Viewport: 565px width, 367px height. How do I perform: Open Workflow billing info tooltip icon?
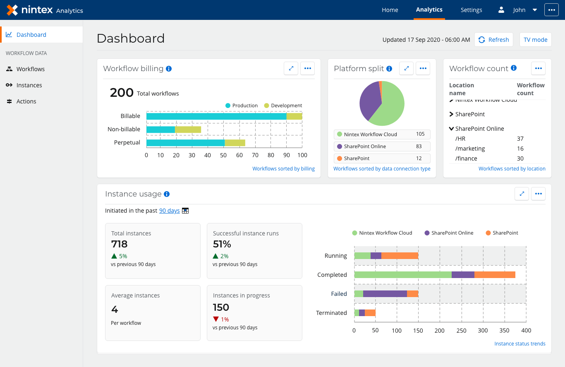pyautogui.click(x=169, y=69)
